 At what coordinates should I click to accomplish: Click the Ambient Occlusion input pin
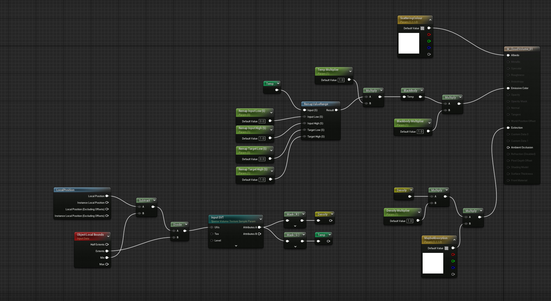(508, 147)
